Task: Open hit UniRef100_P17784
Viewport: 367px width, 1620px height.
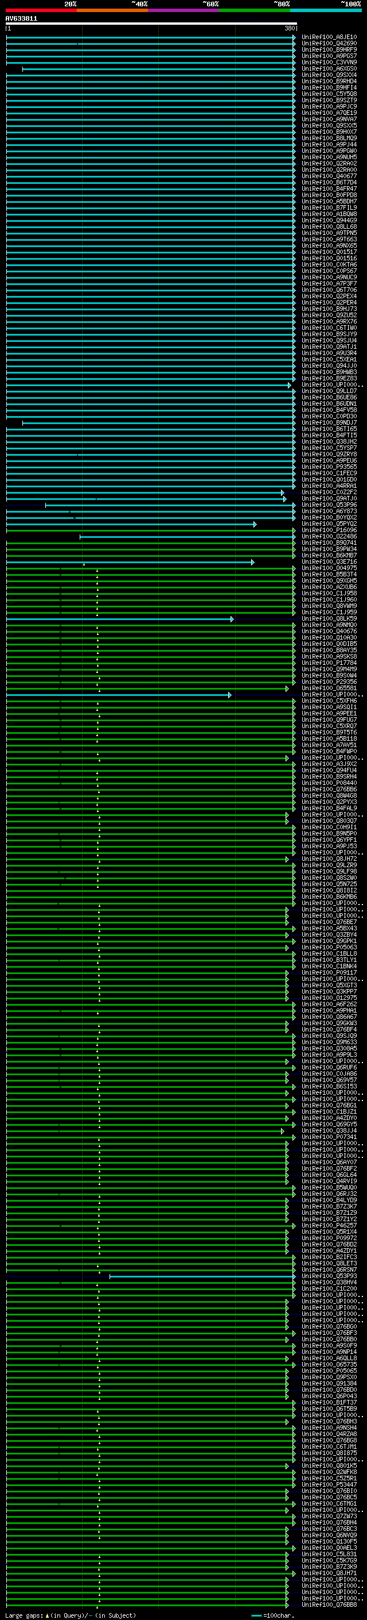Action: coord(329,663)
